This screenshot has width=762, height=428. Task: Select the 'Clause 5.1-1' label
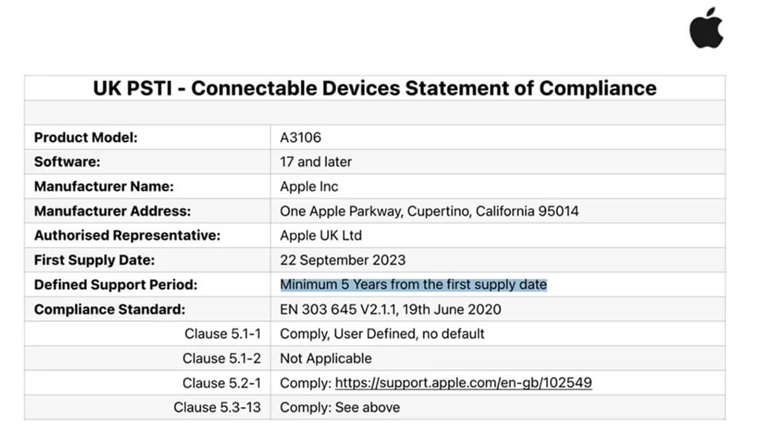222,334
